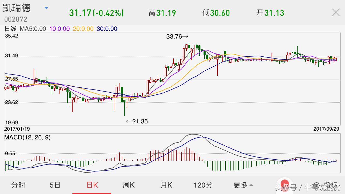
Task: Tap the 33.76 high price marker
Action: click(x=177, y=36)
